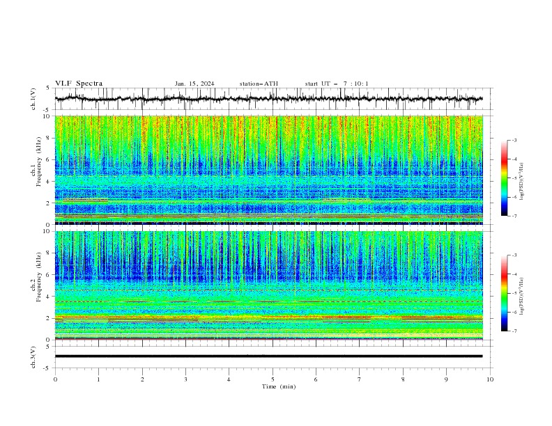Click the "station=ATH" label

[259, 84]
